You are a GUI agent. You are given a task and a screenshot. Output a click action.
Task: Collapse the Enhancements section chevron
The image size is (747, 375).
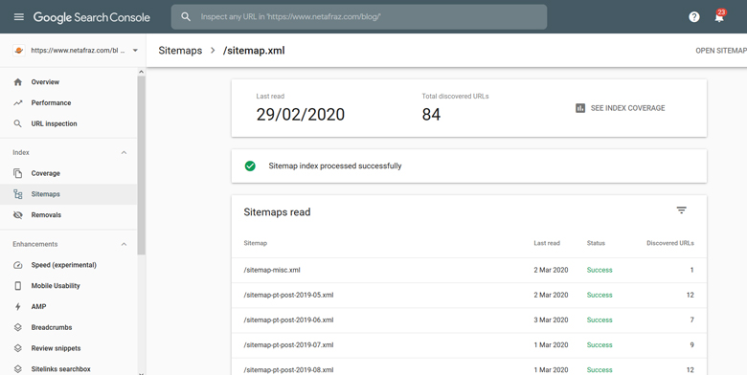tap(124, 244)
